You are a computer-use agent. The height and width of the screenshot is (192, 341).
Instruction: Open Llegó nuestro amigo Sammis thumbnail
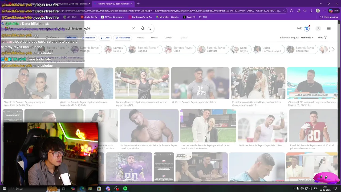point(312,83)
